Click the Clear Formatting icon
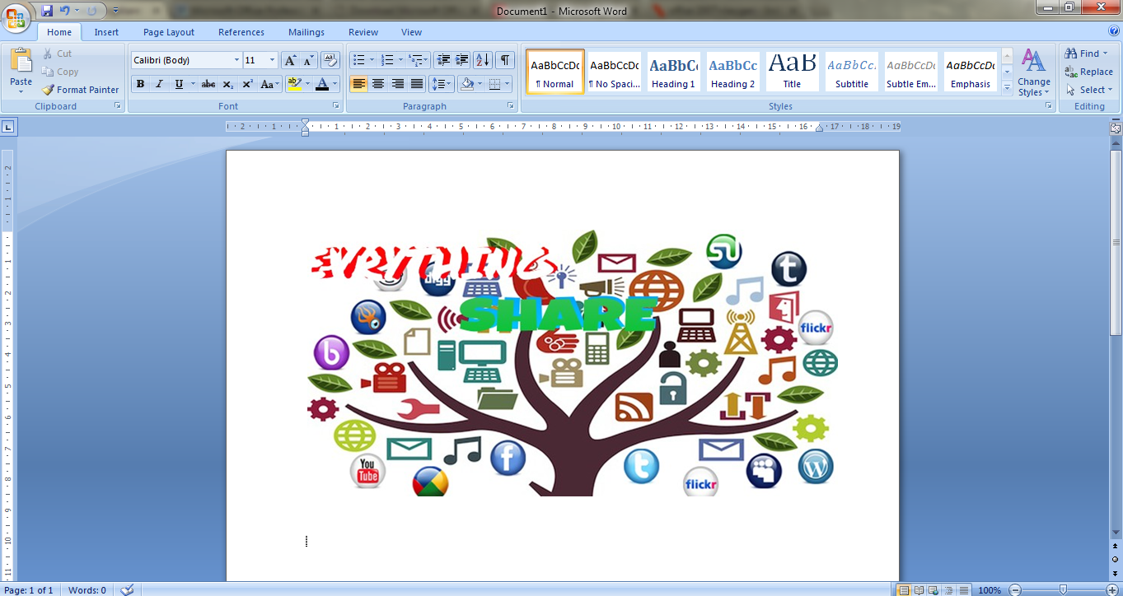 [330, 59]
